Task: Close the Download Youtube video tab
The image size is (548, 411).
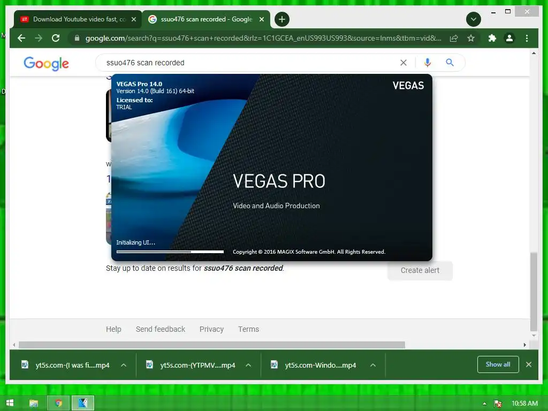Action: [x=133, y=20]
